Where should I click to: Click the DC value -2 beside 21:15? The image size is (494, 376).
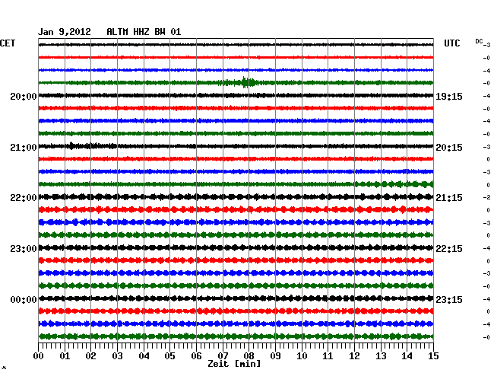487,197
